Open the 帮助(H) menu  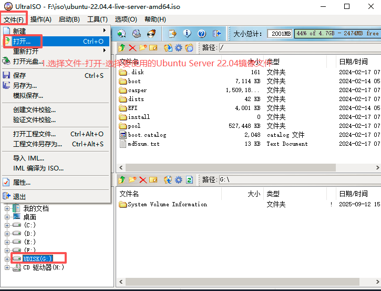pyautogui.click(x=155, y=19)
